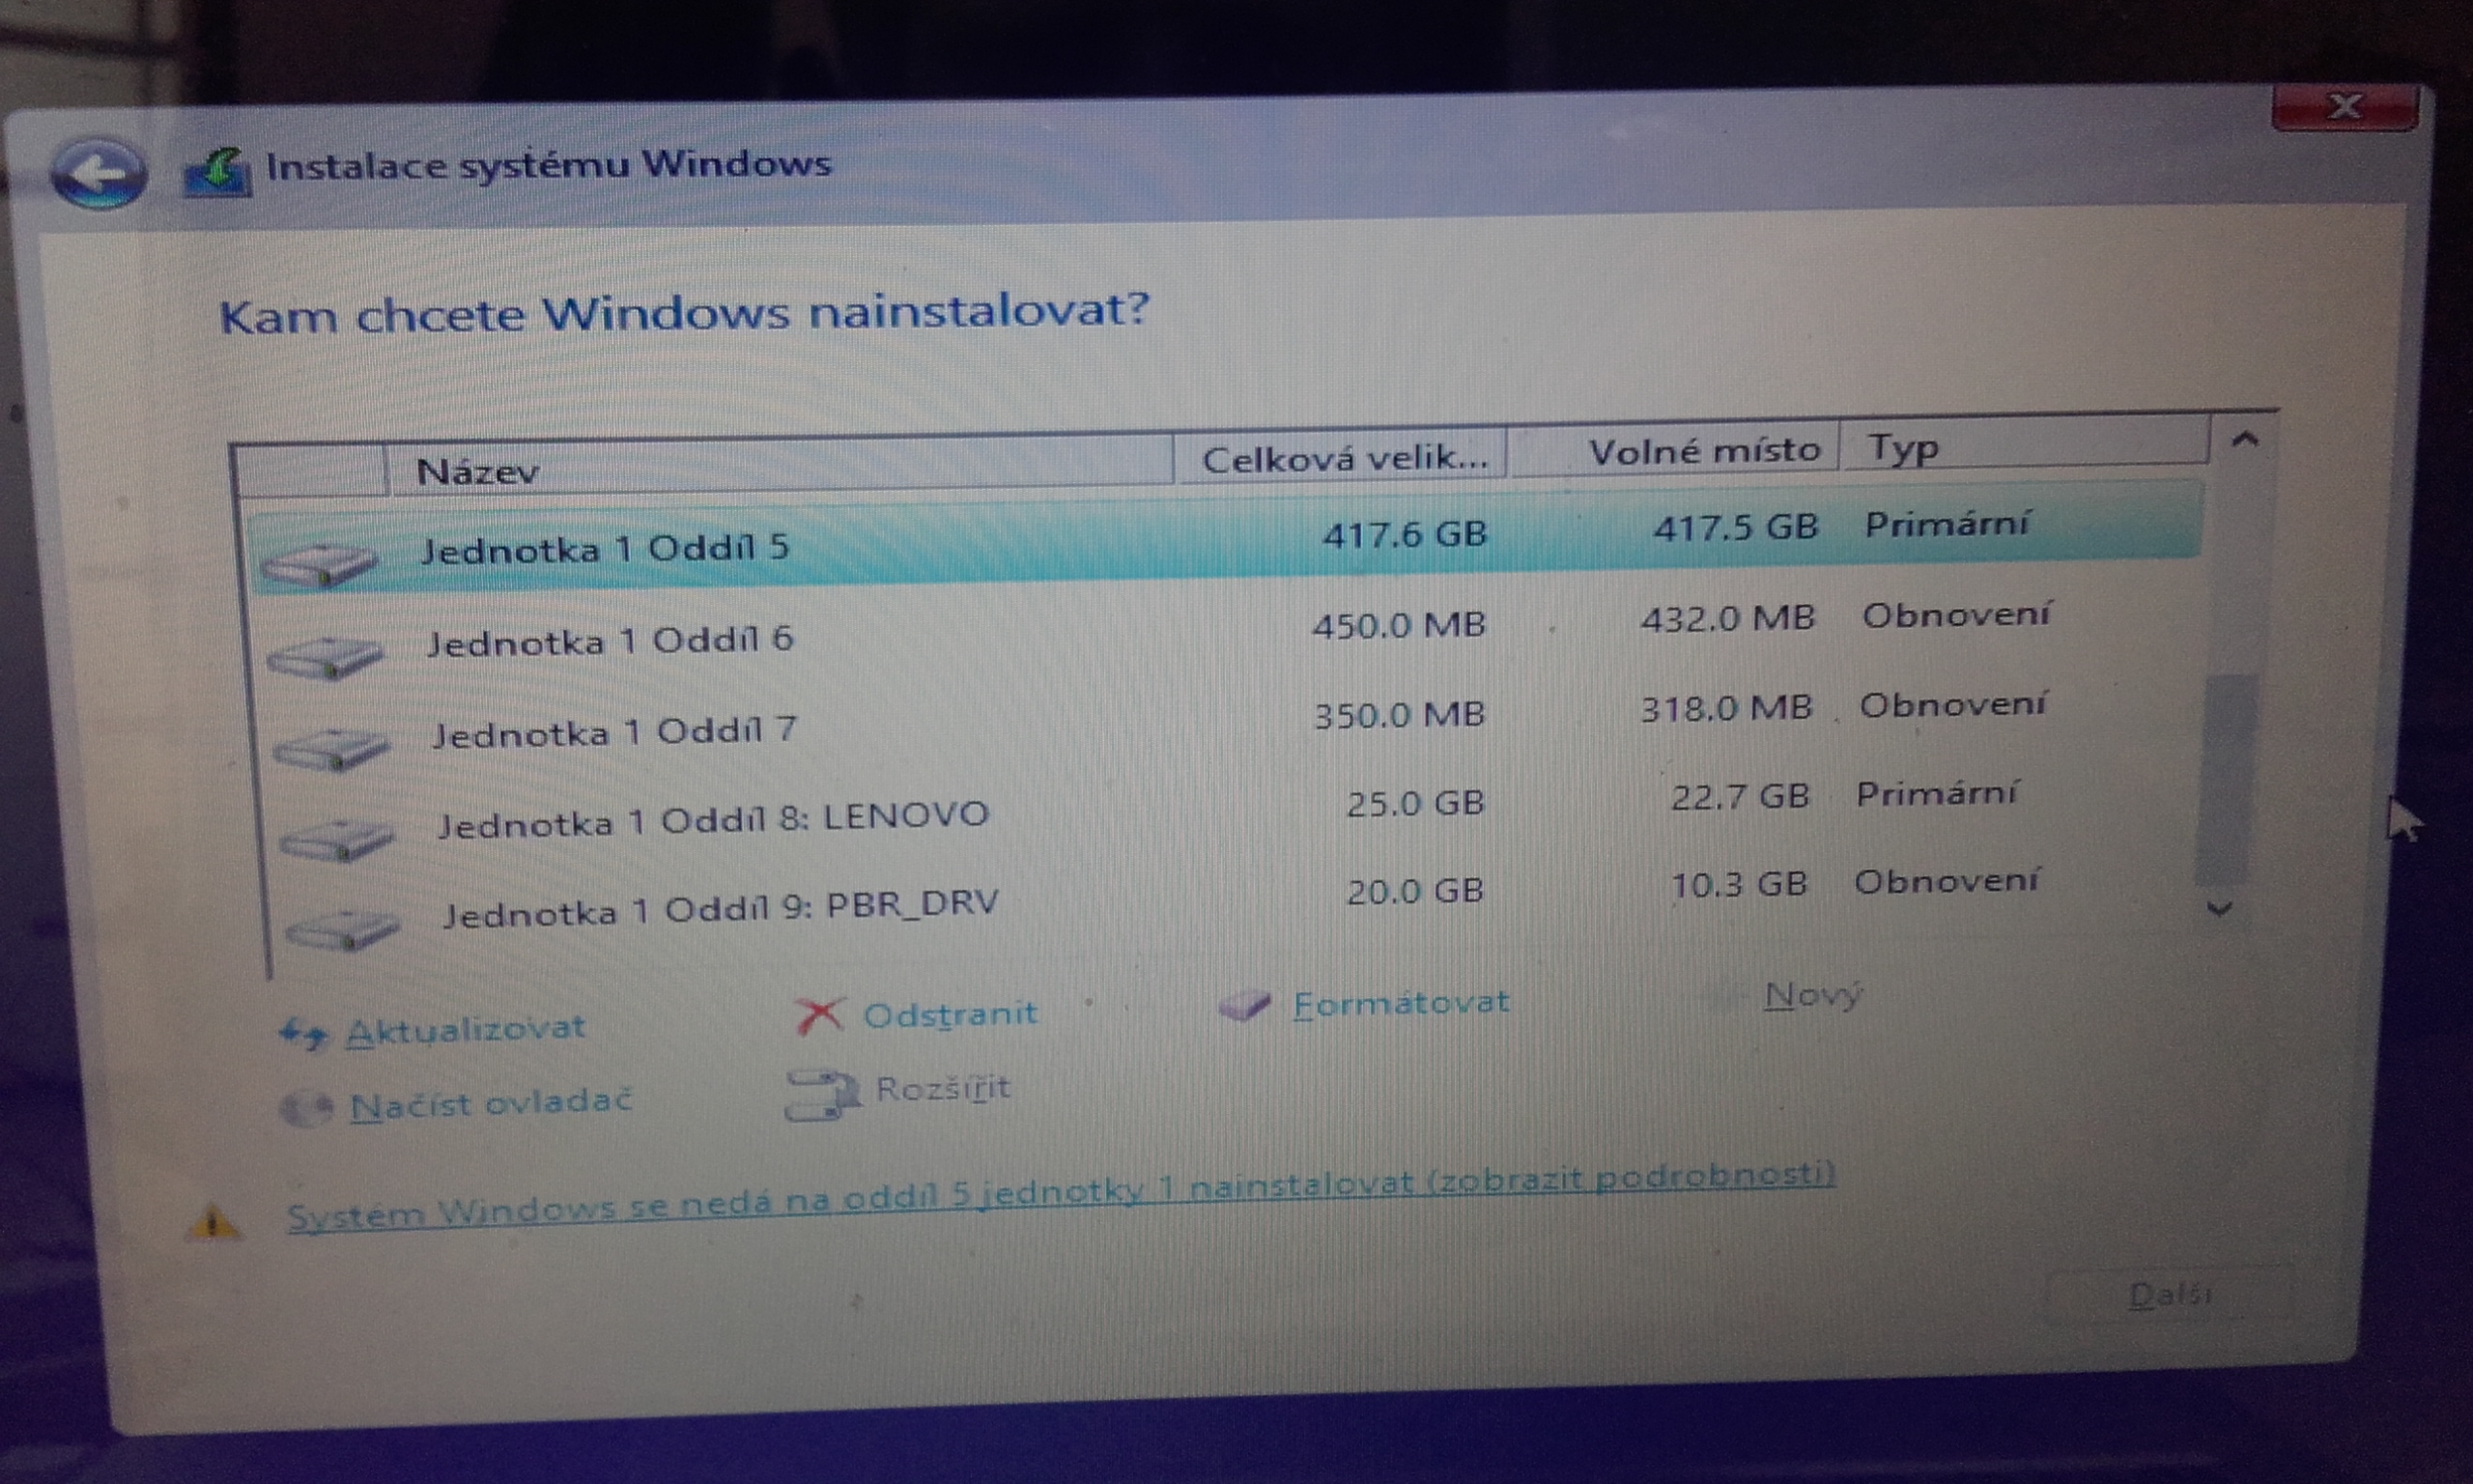Click the red X Odstranit icon

click(818, 1015)
